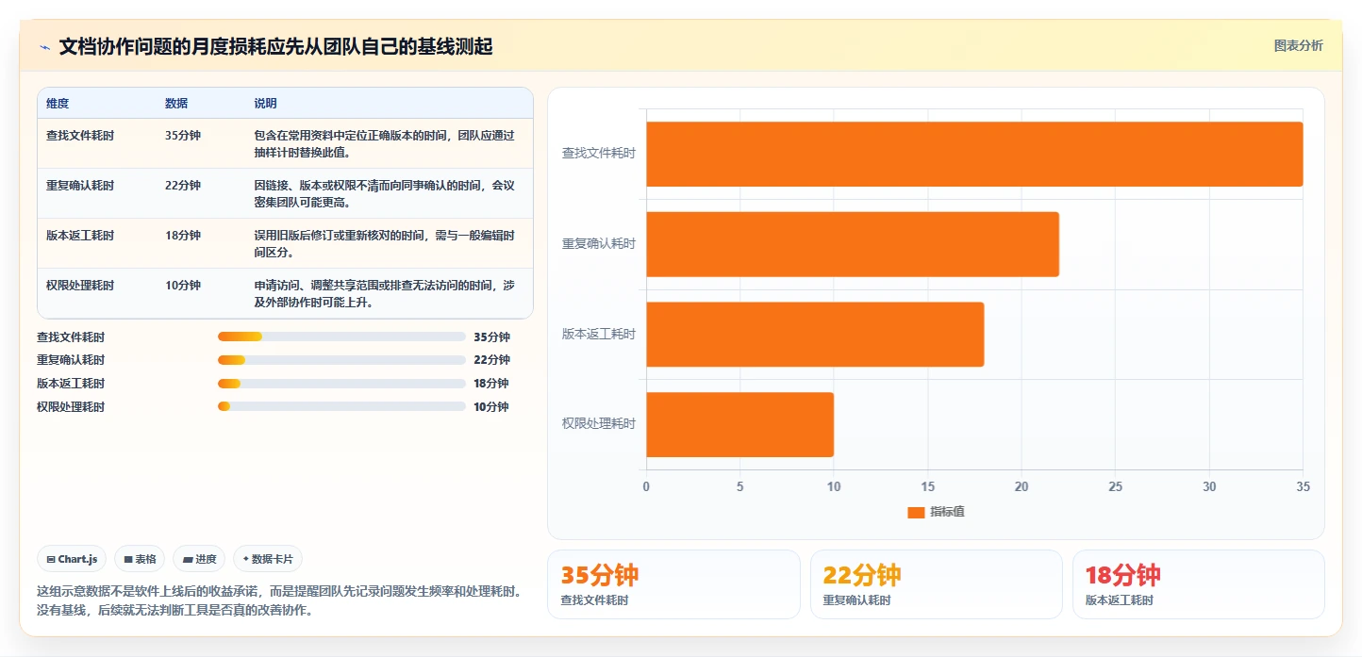Click the 说明 column header
1362x657 pixels.
(265, 104)
